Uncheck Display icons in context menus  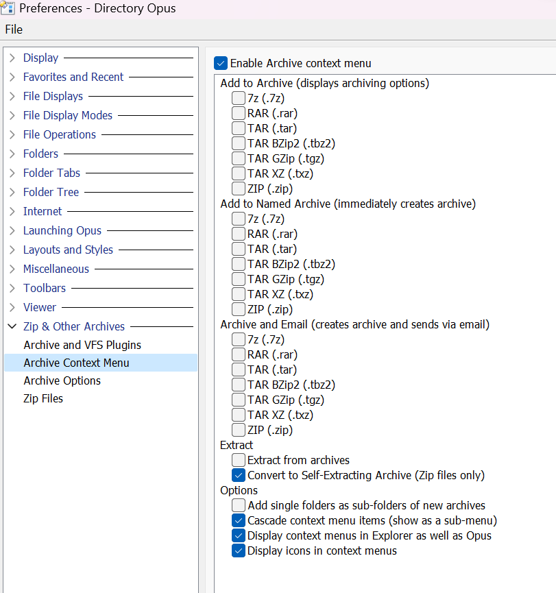(x=239, y=550)
